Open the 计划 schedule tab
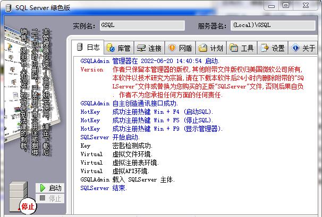The width and height of the screenshot is (322, 217). click(x=211, y=48)
